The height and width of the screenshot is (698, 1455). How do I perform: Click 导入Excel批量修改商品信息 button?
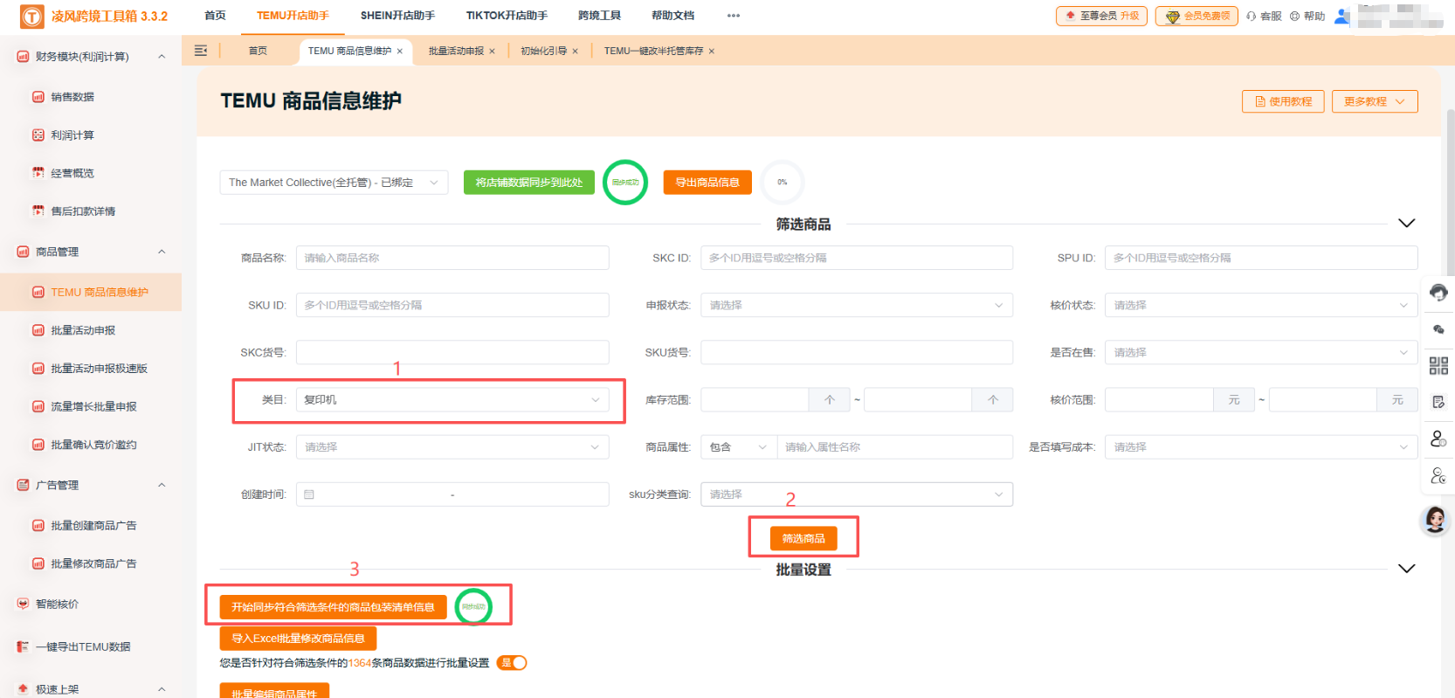[x=298, y=639]
